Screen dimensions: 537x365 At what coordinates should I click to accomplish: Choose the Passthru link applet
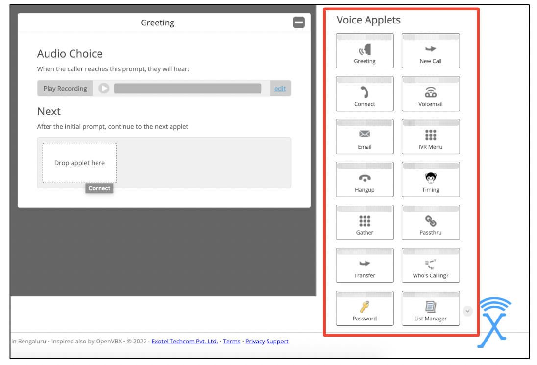(x=430, y=223)
